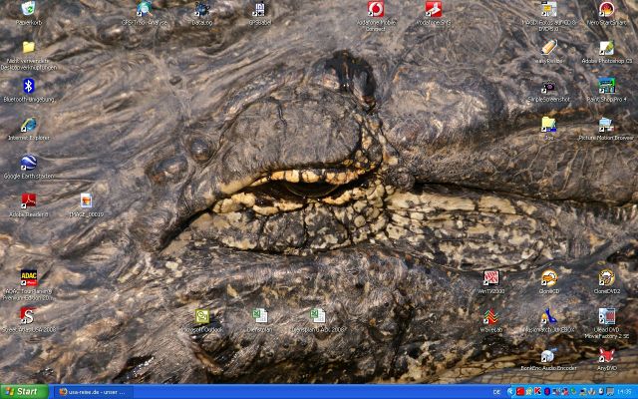Launch the Nero StartSmart shortcut

607,9
